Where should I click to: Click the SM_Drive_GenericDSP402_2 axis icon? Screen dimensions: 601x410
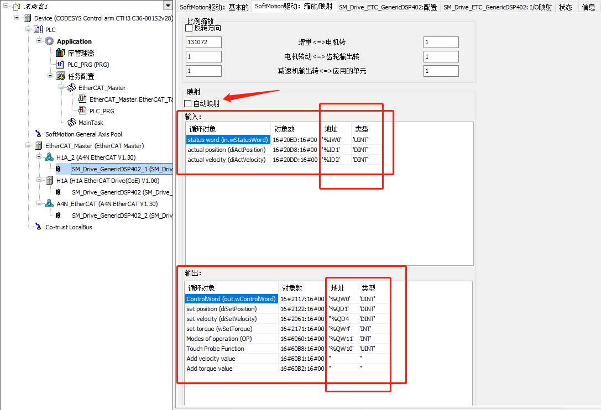tap(58, 215)
